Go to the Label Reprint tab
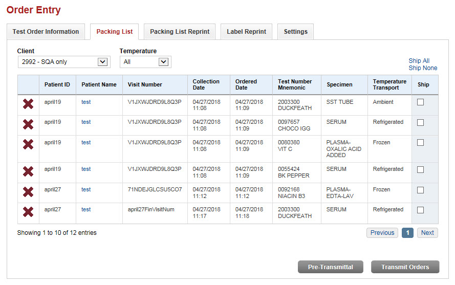The image size is (455, 285). [246, 32]
